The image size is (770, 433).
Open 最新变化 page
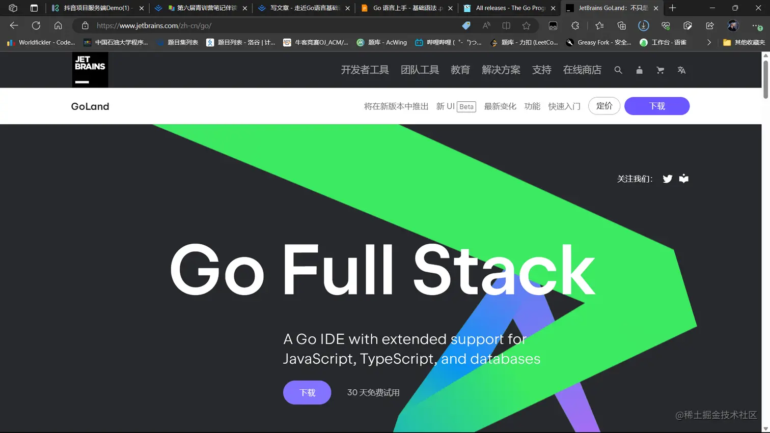coord(500,106)
